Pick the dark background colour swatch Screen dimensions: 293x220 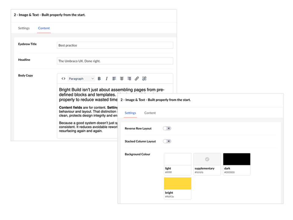237,159
